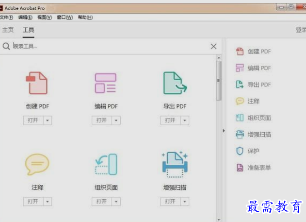The width and height of the screenshot is (306, 222).
Task: Click the large 编辑 PDF icon
Action: (106, 83)
